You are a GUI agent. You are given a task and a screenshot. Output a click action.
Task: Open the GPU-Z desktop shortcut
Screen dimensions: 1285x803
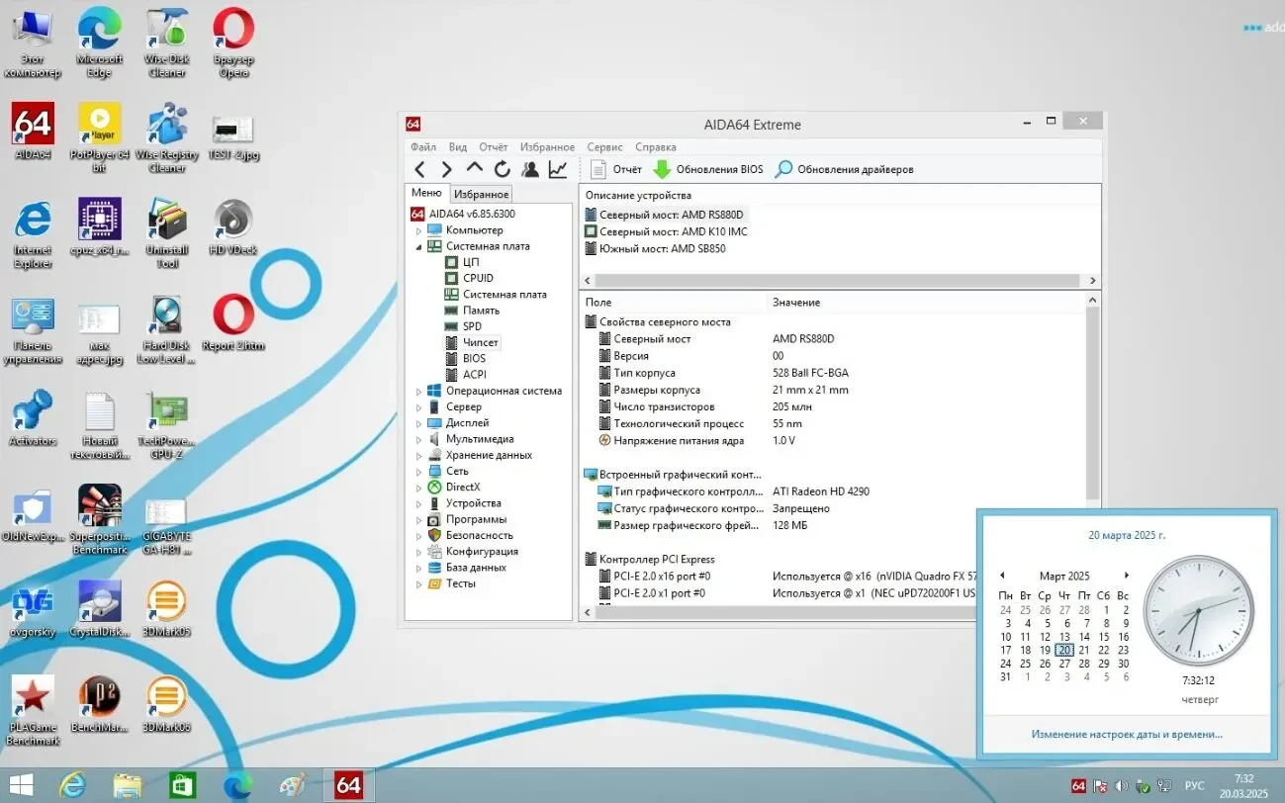(166, 413)
